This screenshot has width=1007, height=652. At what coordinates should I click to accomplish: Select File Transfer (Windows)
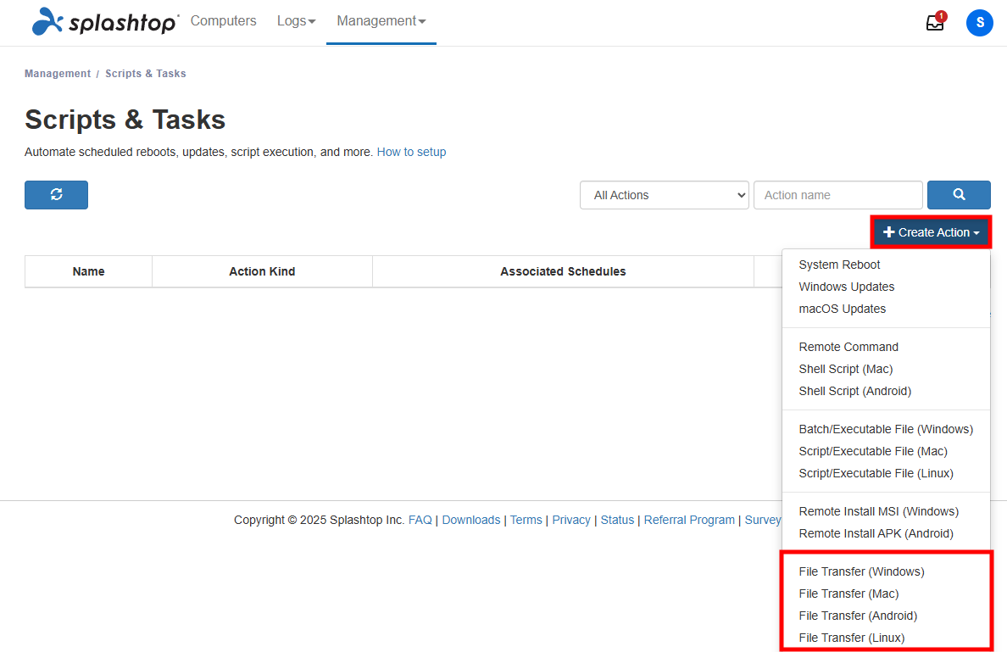click(x=861, y=571)
